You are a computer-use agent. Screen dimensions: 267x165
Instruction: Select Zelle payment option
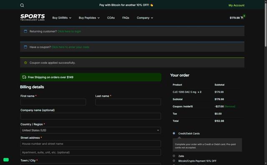click(174, 156)
